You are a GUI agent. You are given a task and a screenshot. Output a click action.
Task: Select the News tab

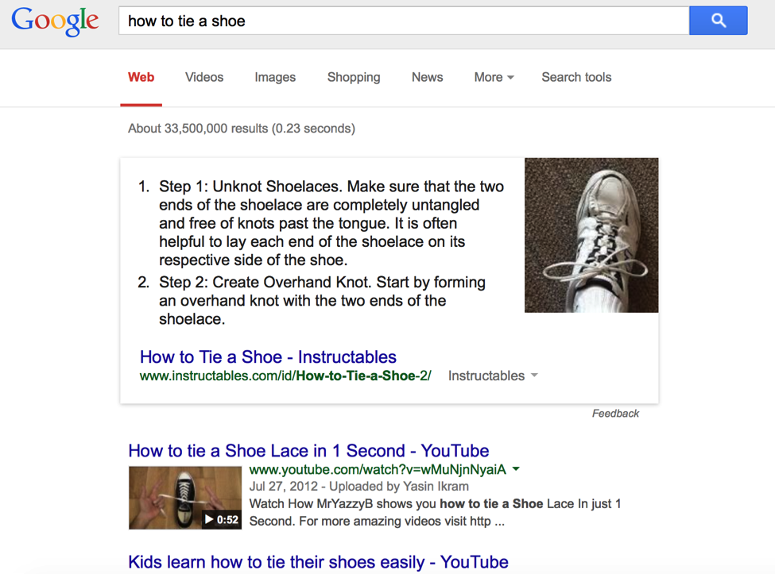click(427, 77)
